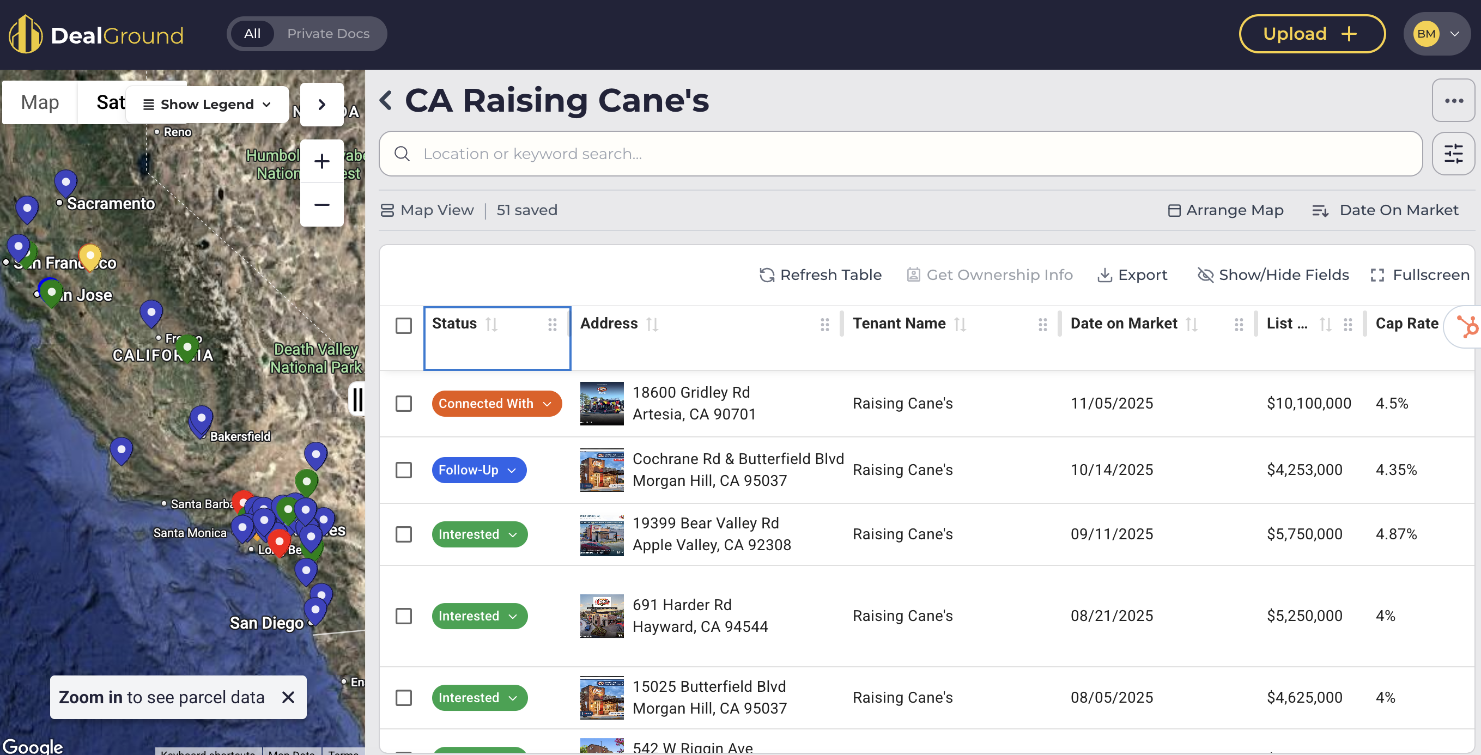Click the Upload button
This screenshot has width=1481, height=755.
[x=1311, y=33]
